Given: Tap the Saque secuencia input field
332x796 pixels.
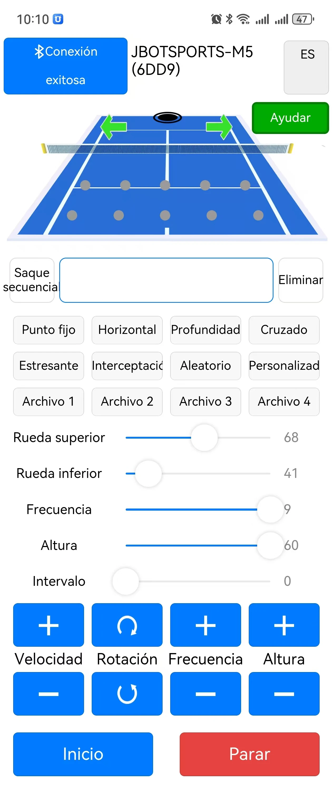Looking at the screenshot, I should (x=166, y=280).
